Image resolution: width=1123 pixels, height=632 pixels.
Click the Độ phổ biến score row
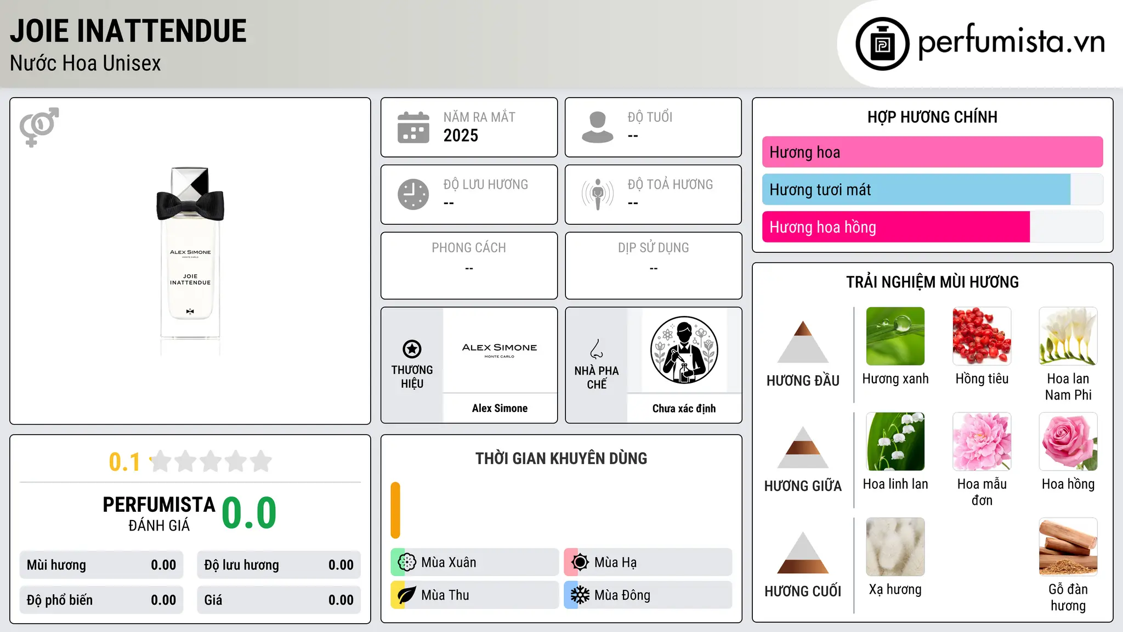pyautogui.click(x=101, y=600)
